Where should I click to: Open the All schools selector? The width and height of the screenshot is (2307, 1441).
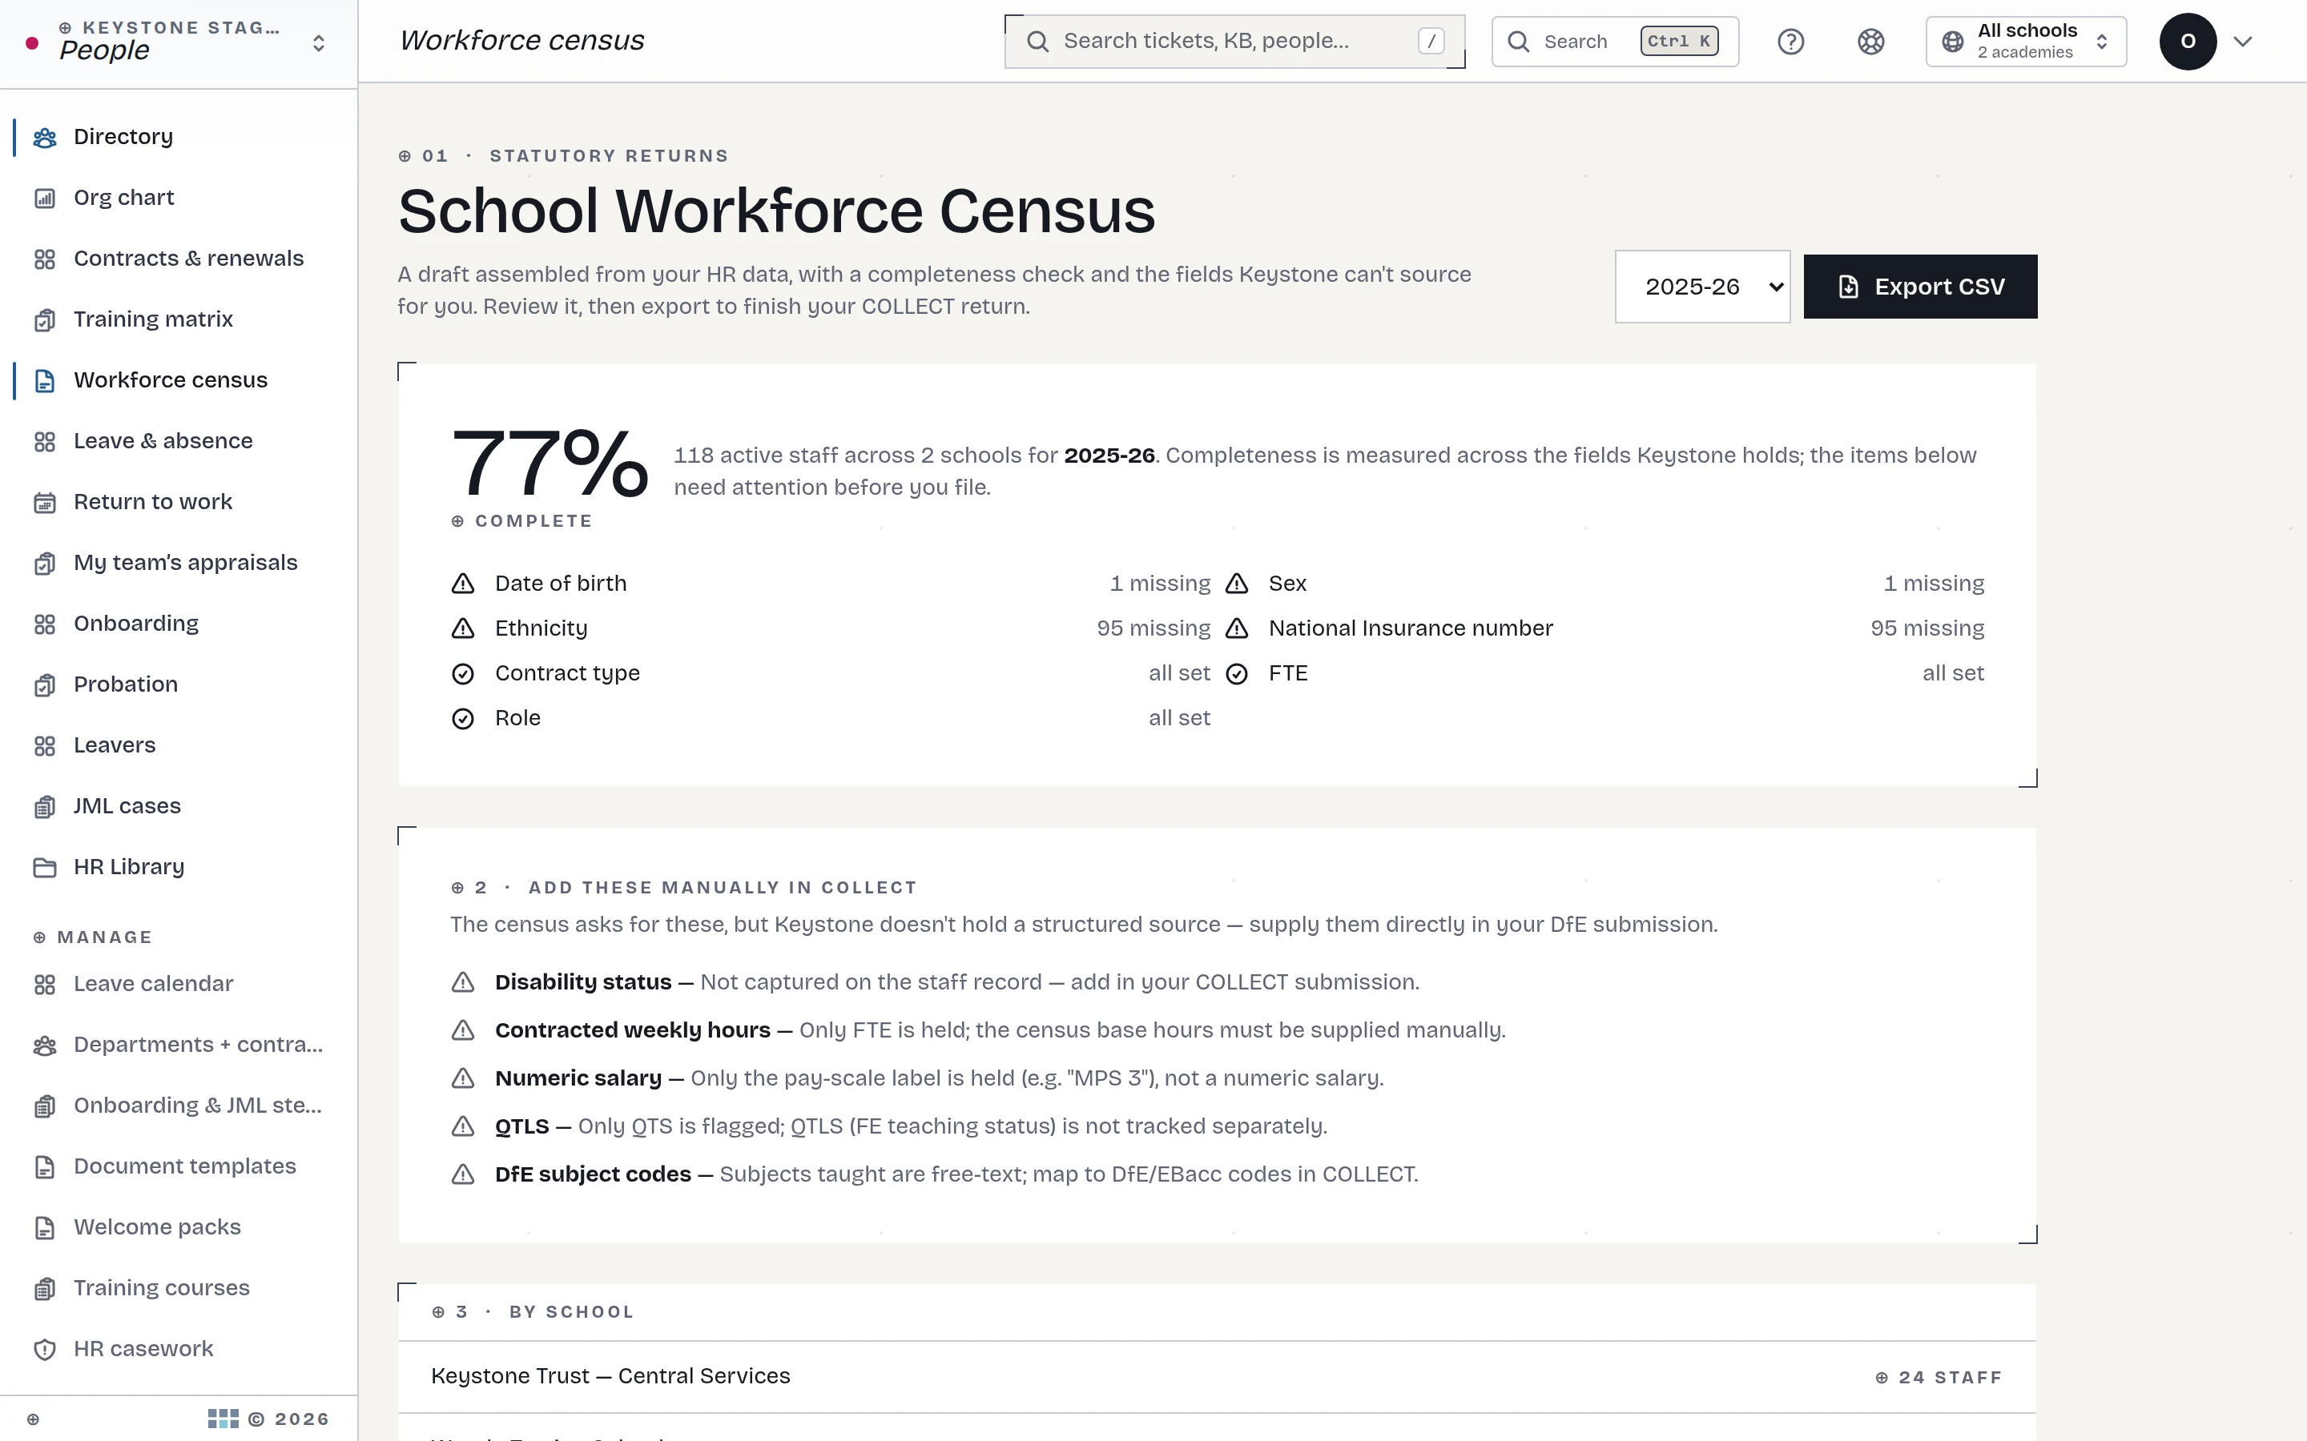tap(2026, 42)
